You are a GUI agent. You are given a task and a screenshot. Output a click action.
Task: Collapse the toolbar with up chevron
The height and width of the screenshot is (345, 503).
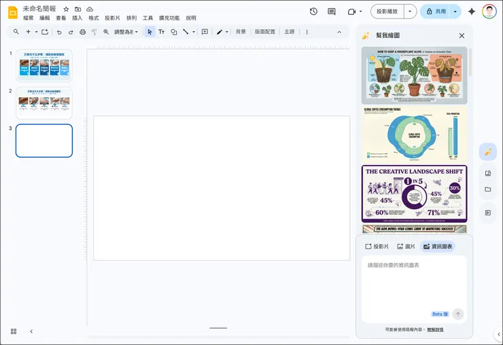(339, 32)
